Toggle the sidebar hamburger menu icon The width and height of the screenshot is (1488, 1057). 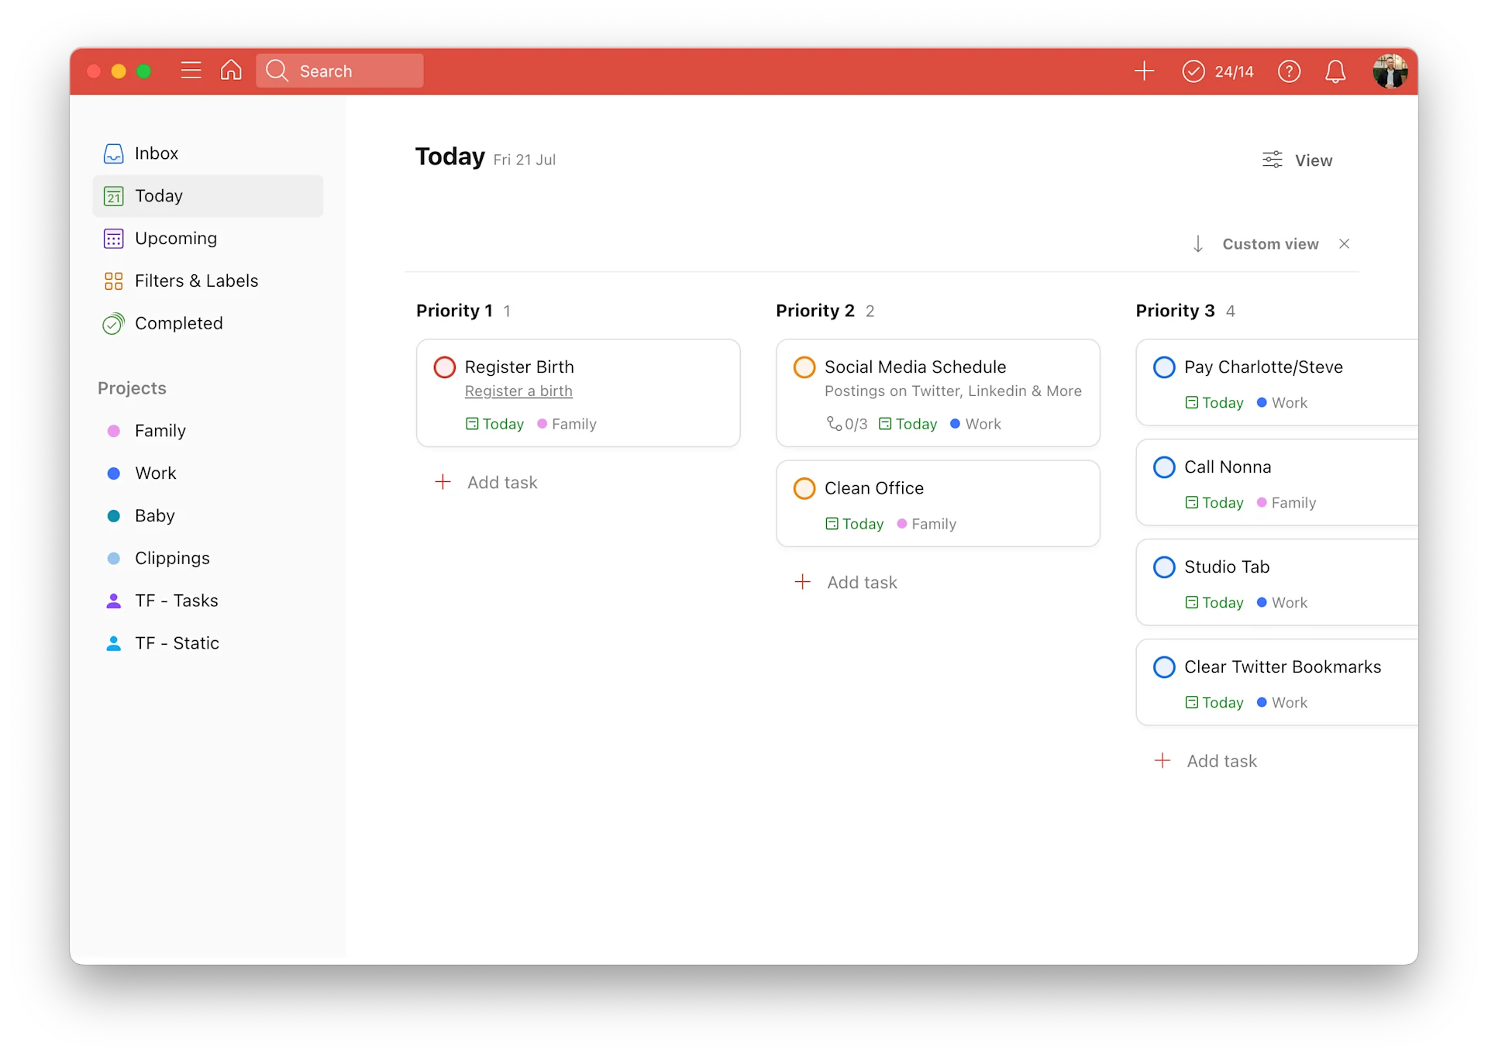click(x=191, y=71)
